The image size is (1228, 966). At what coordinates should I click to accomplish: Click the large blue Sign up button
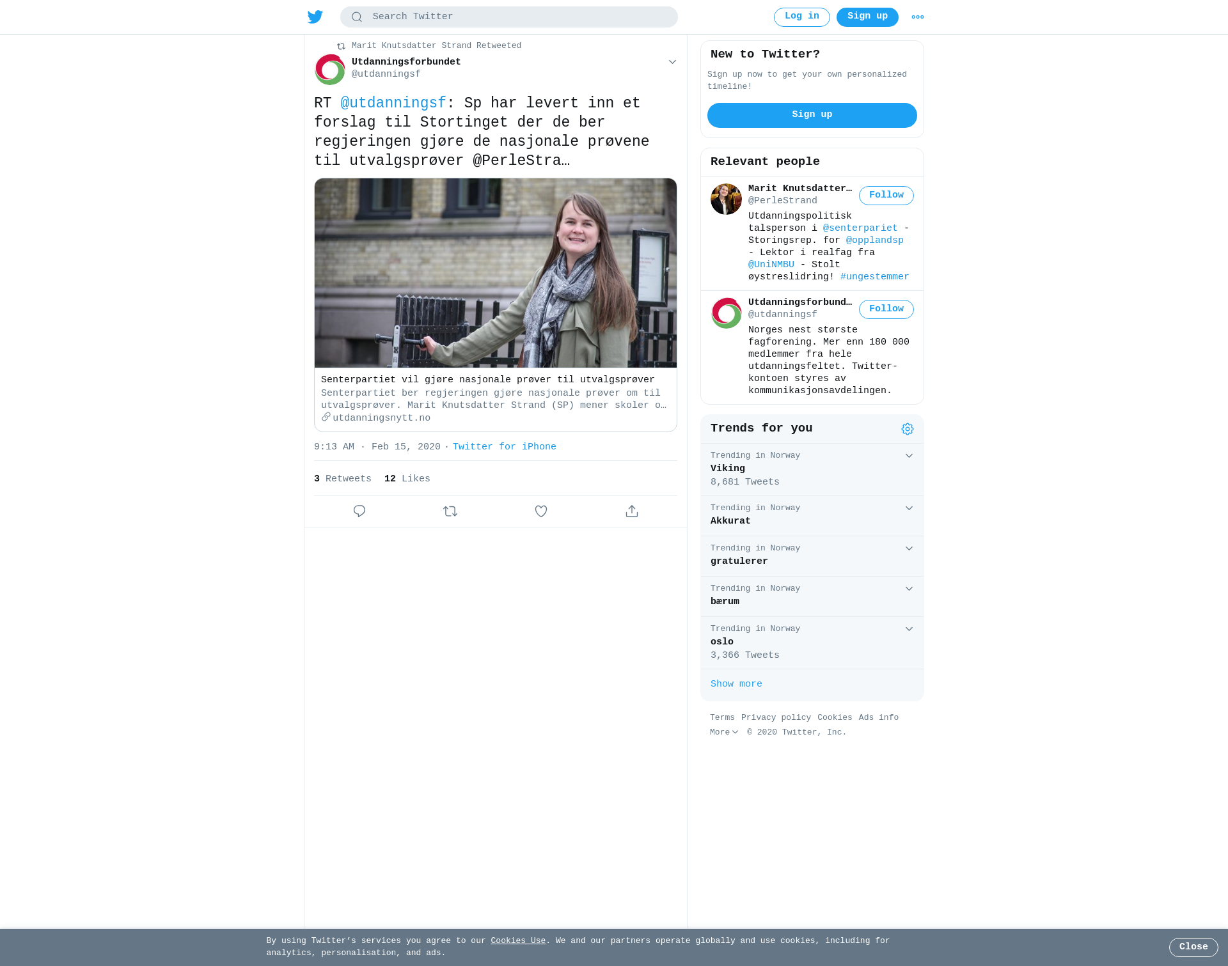[812, 115]
